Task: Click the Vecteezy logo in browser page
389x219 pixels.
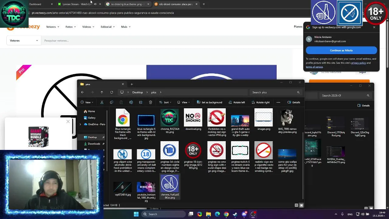Action: [23, 27]
